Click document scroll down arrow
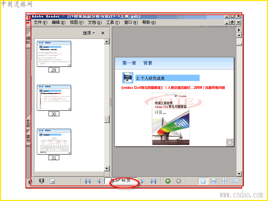This screenshot has width=268, height=201. (239, 174)
